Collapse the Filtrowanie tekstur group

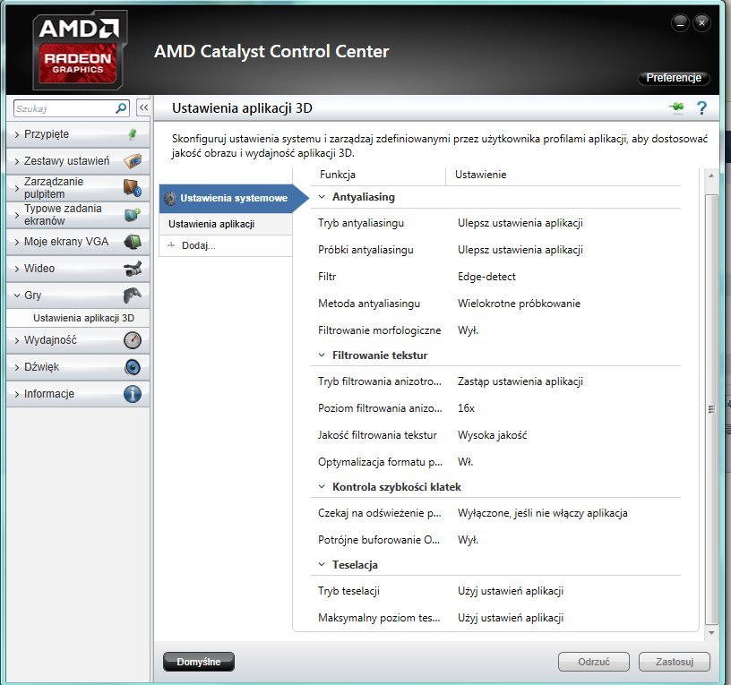[x=322, y=355]
